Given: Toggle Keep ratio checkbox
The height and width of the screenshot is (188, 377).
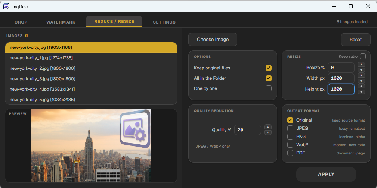Looking at the screenshot, I should 362,56.
